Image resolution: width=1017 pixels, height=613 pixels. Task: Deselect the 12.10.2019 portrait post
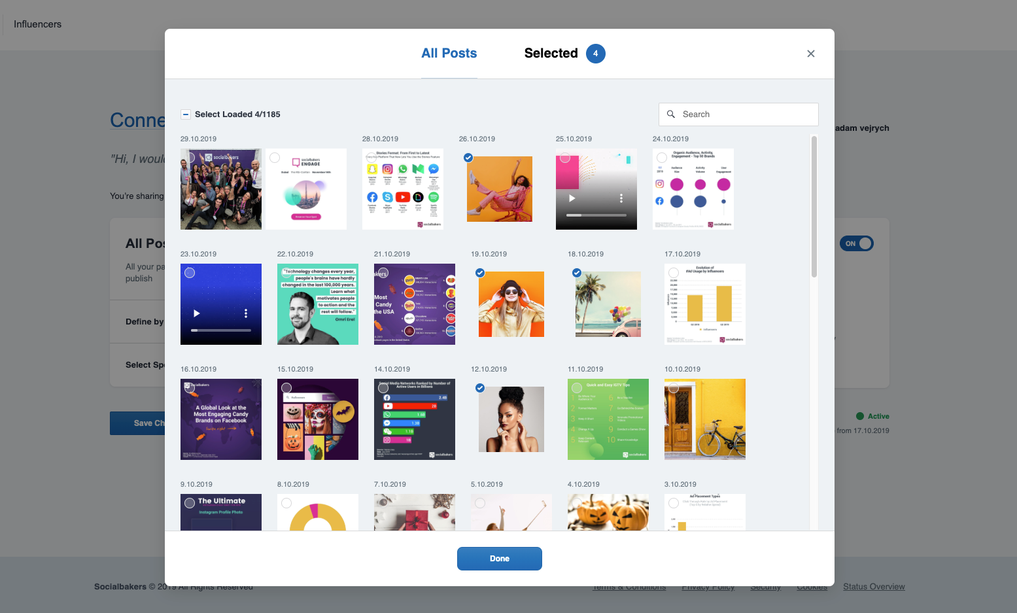480,388
